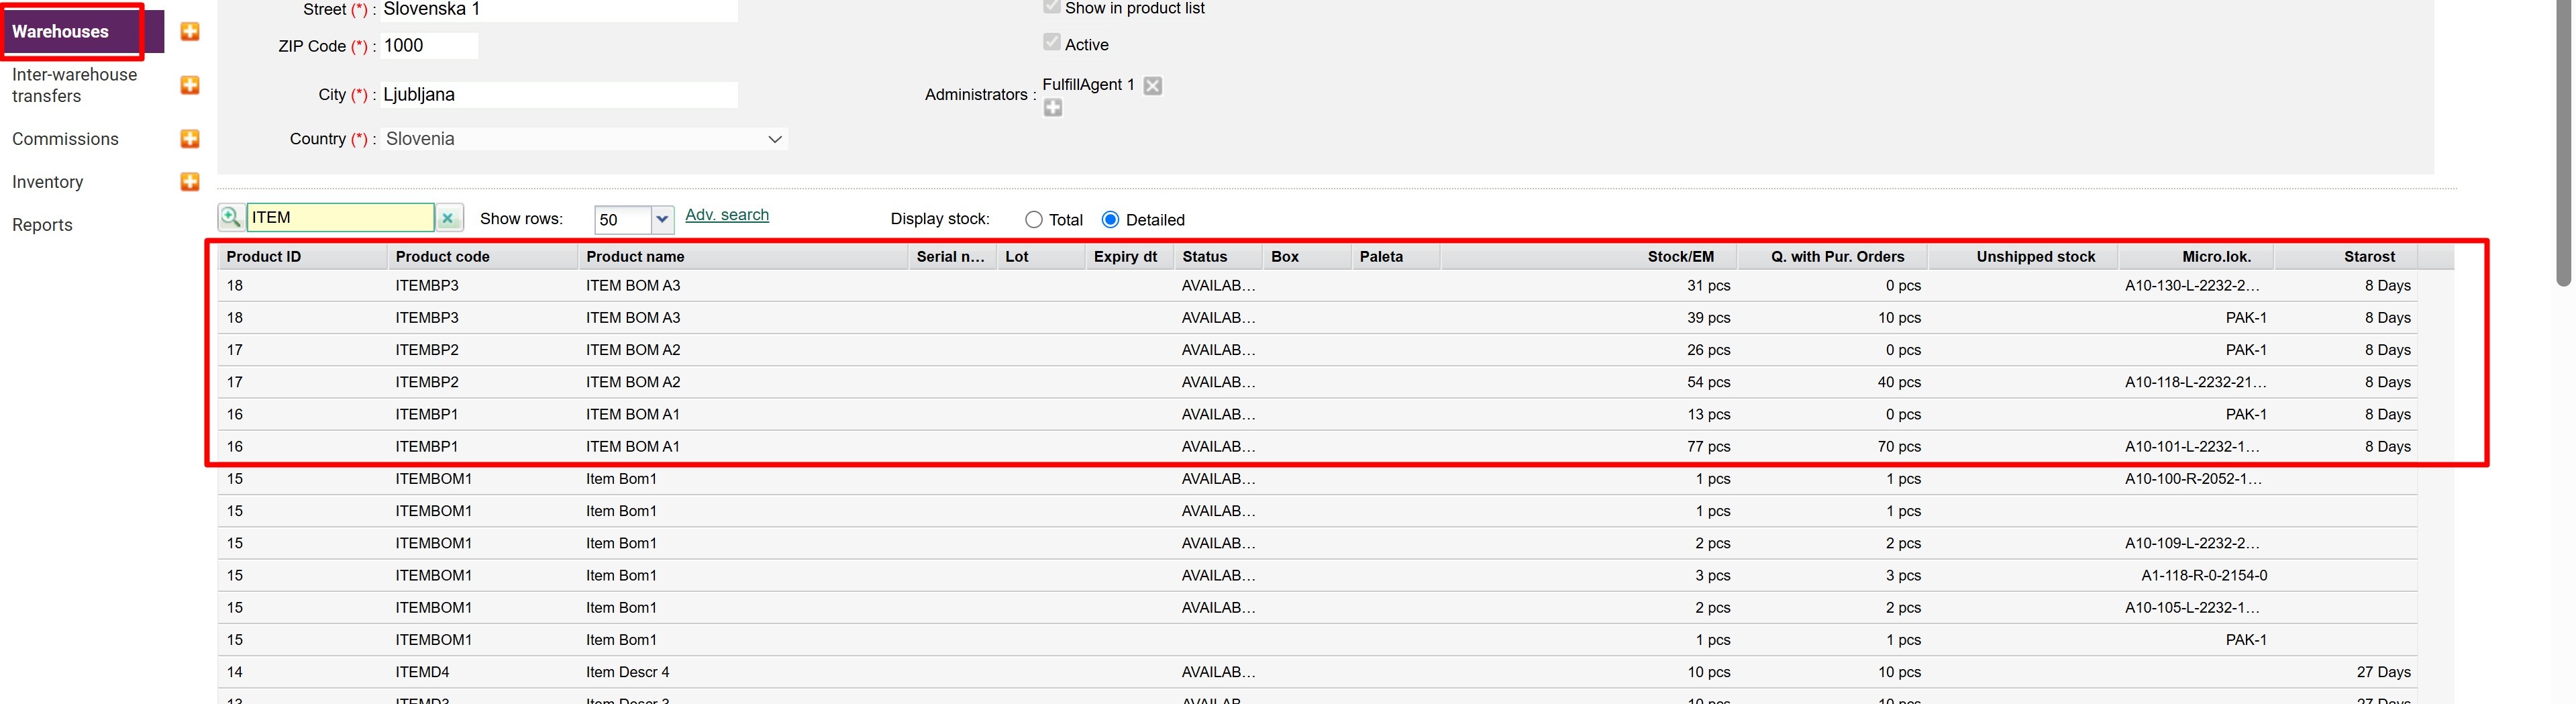Select row with micro location A10-130-L-2232-2…

1317,286
